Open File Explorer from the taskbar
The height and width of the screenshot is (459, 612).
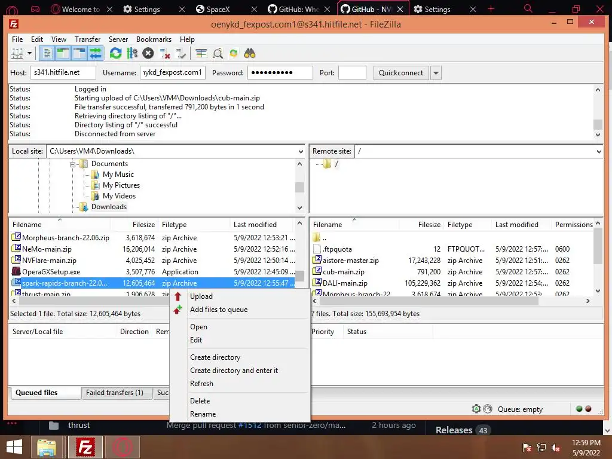coord(47,447)
